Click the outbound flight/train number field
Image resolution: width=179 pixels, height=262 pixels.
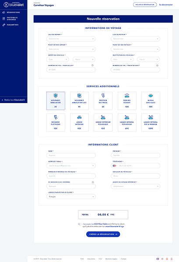[71, 70]
